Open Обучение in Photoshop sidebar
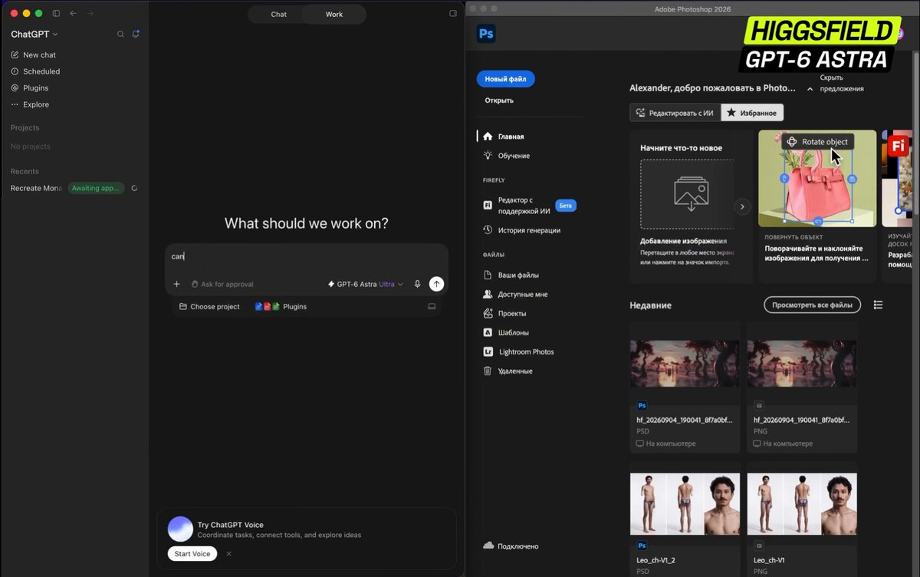Screen dimensions: 920x577 click(x=506, y=156)
